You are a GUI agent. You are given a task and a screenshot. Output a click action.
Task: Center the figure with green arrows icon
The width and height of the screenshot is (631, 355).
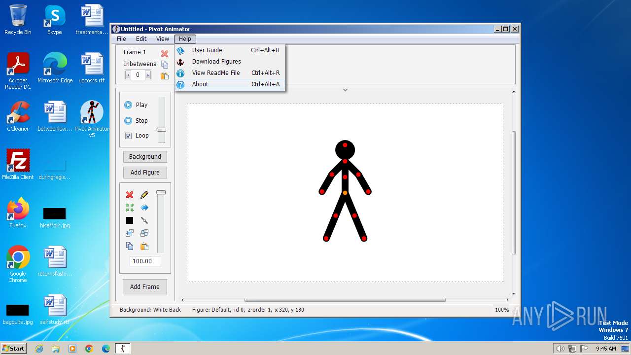point(130,208)
